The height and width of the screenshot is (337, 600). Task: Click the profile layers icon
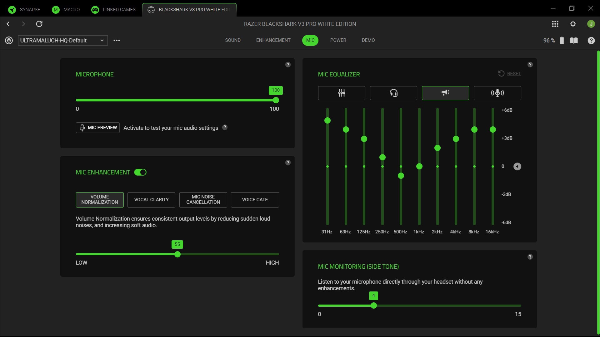pyautogui.click(x=9, y=41)
